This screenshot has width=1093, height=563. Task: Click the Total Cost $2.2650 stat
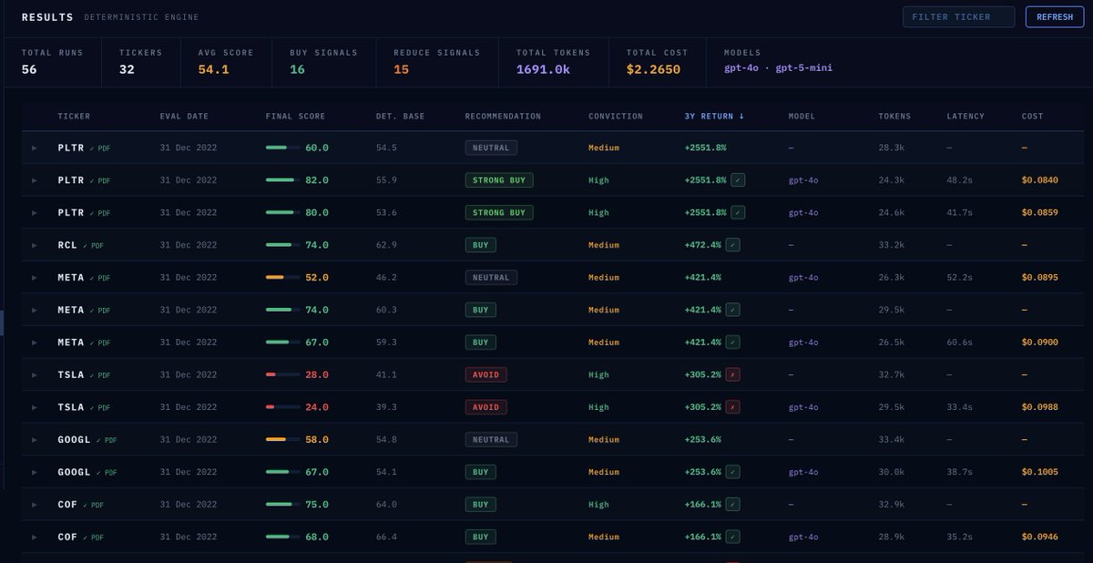click(653, 69)
